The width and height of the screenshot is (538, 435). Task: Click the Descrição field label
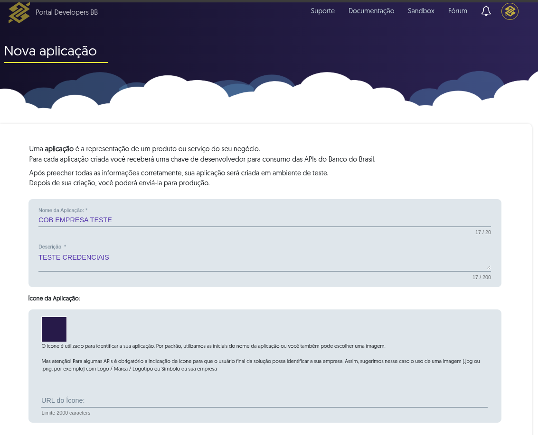pos(52,246)
